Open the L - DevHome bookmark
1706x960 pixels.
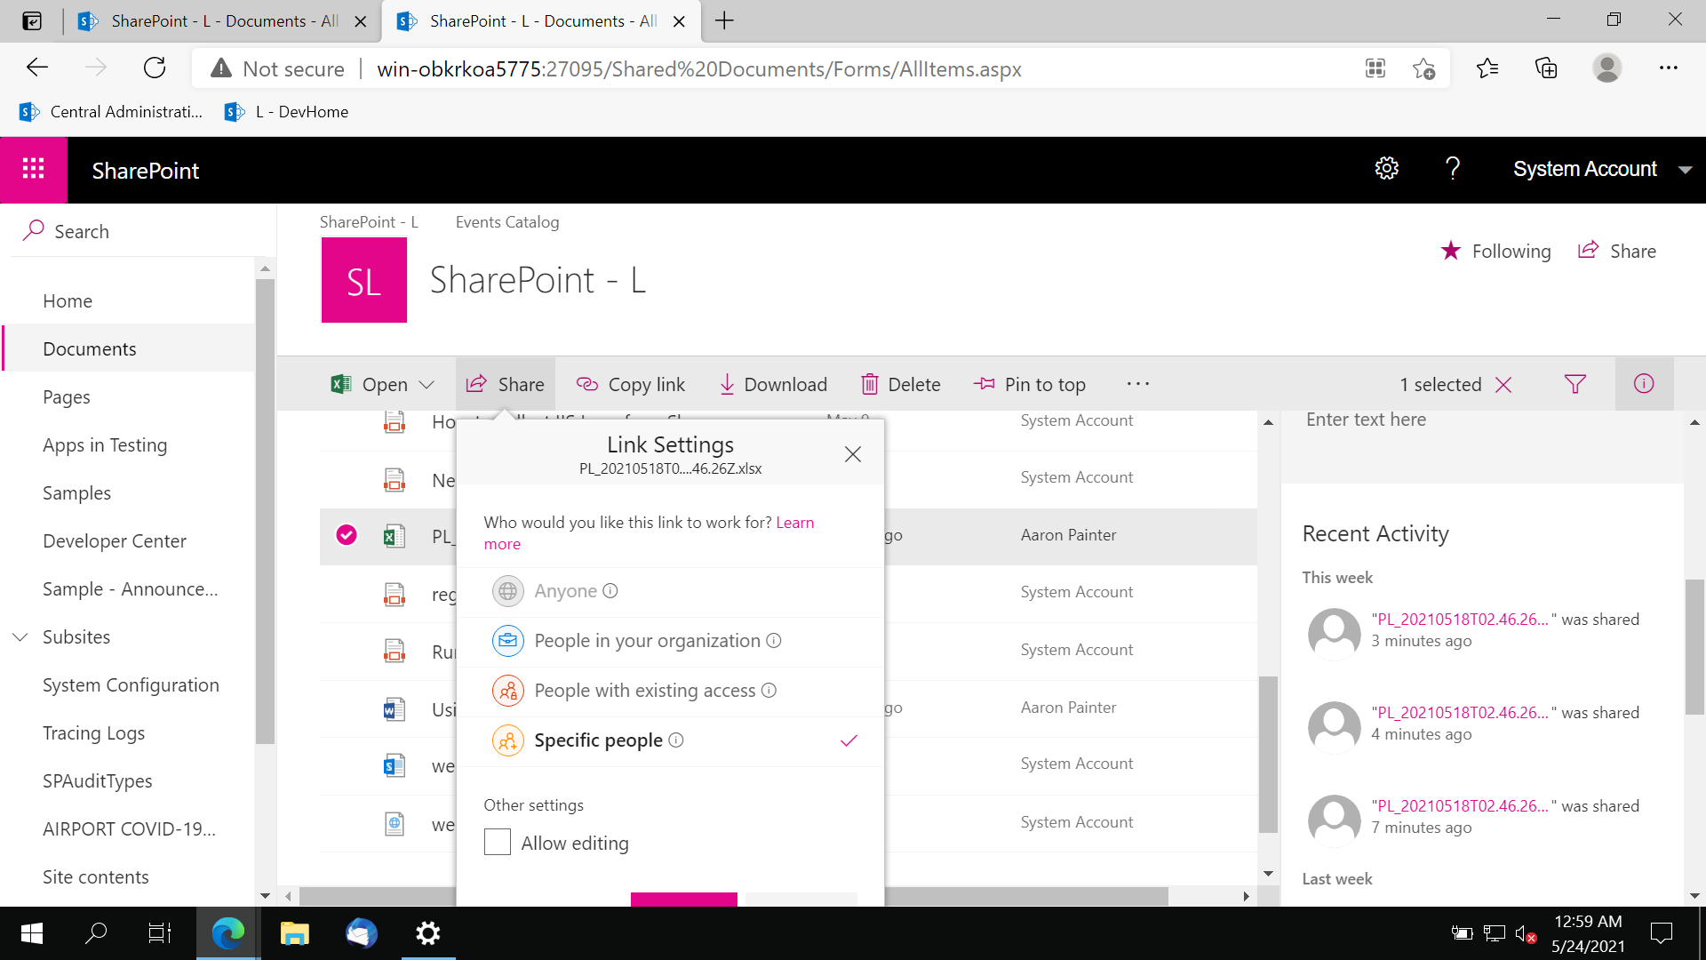point(286,112)
